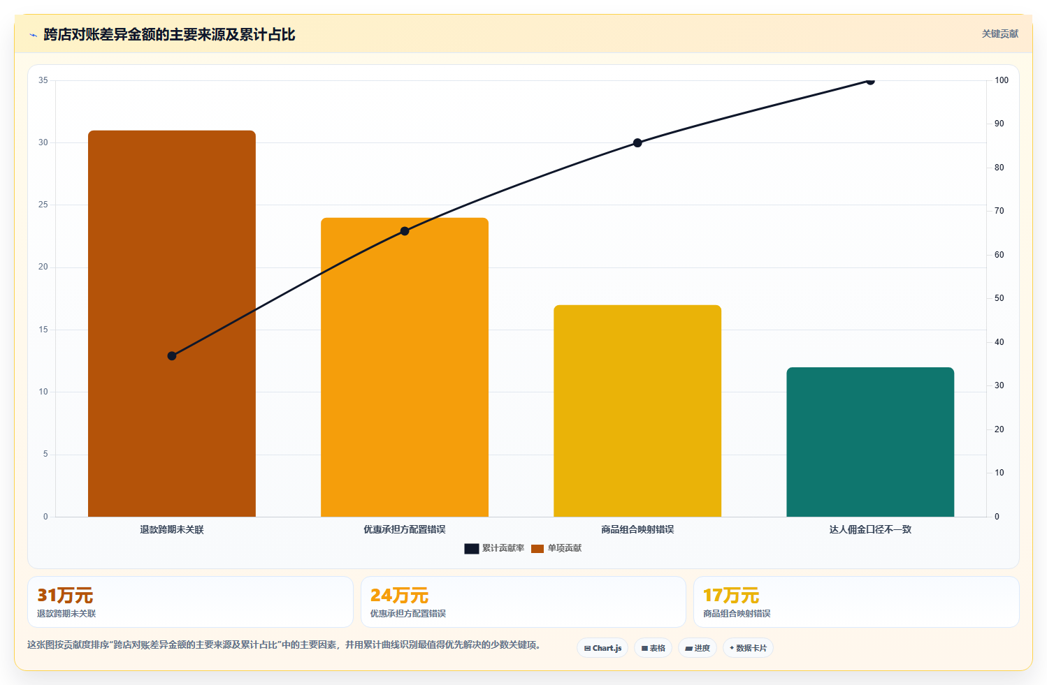Click the 退款跨期未关联 caption under 31万元
This screenshot has height=685, width=1047.
click(66, 614)
